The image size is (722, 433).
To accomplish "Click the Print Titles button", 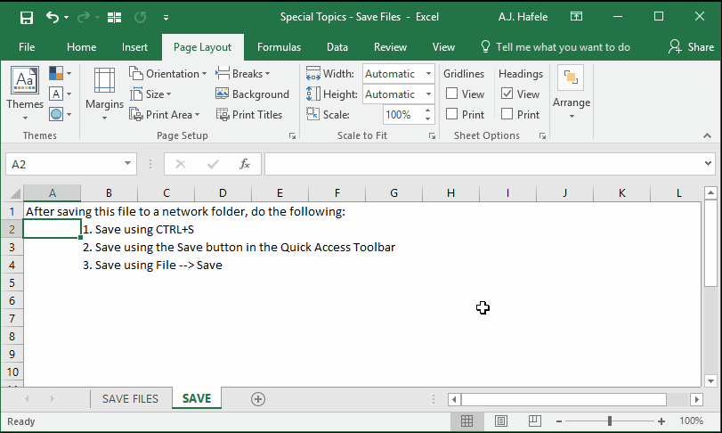I will [x=249, y=114].
